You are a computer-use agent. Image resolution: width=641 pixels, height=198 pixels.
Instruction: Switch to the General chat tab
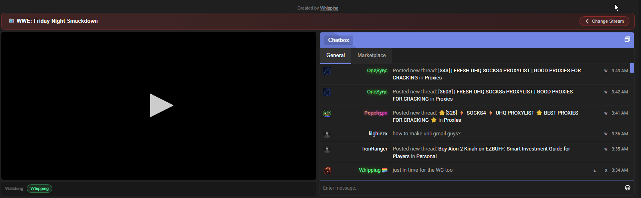tap(335, 55)
